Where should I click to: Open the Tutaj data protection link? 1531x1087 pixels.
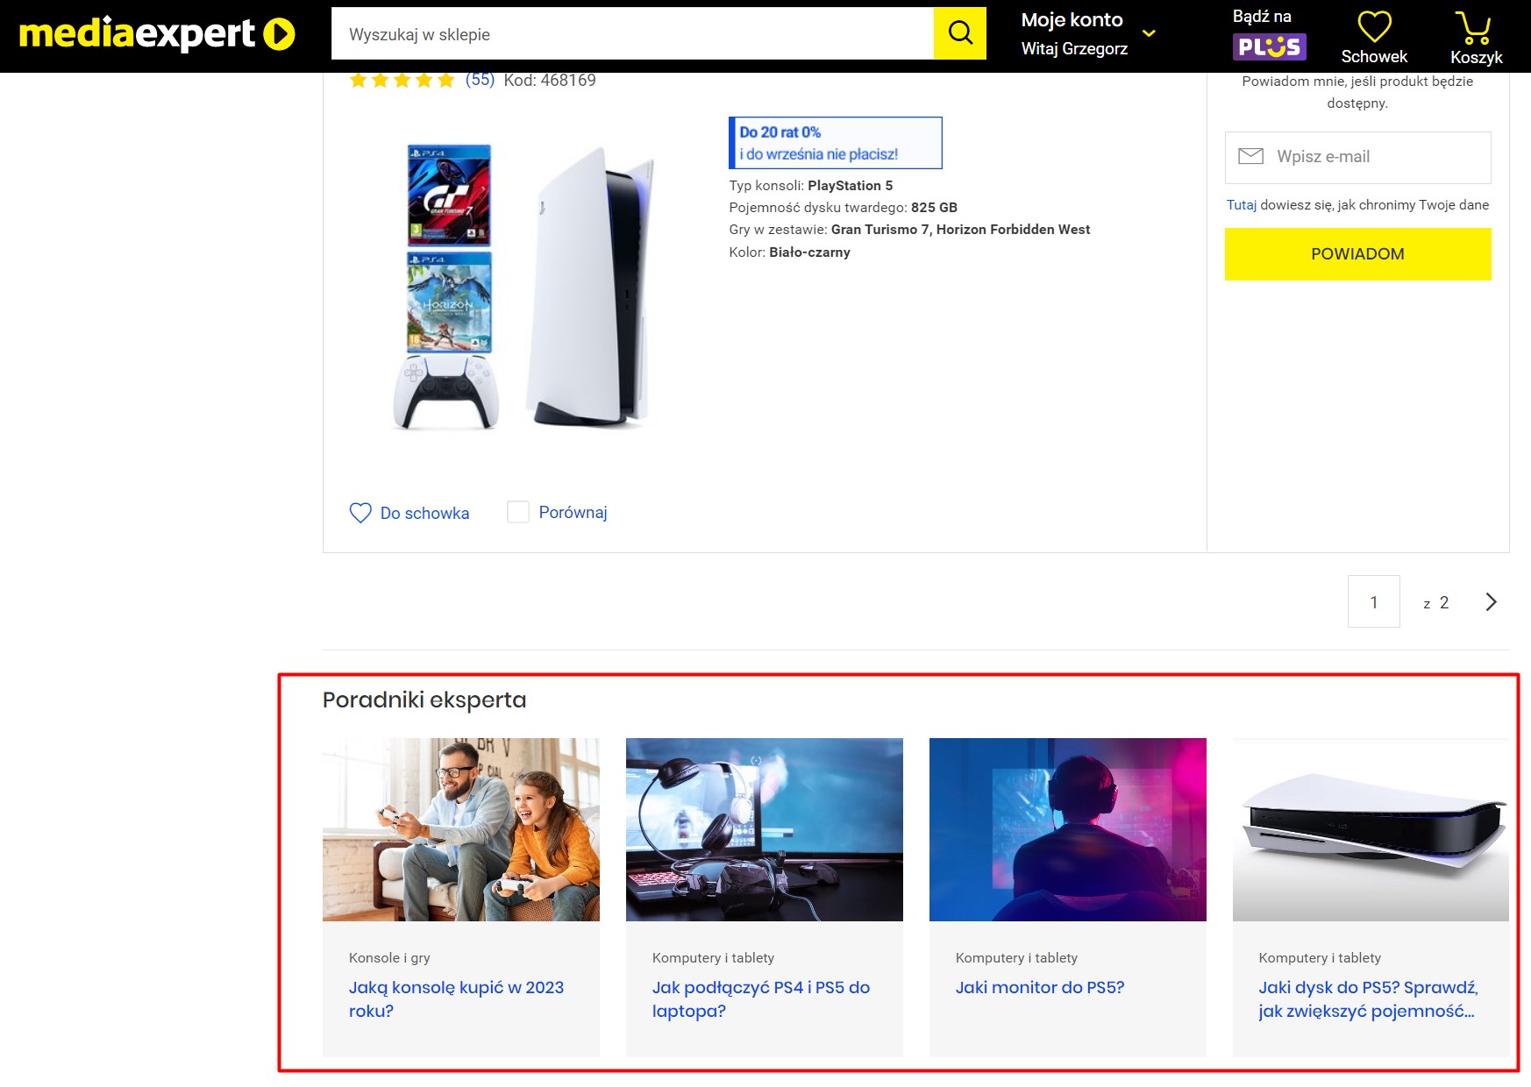[x=1241, y=205]
